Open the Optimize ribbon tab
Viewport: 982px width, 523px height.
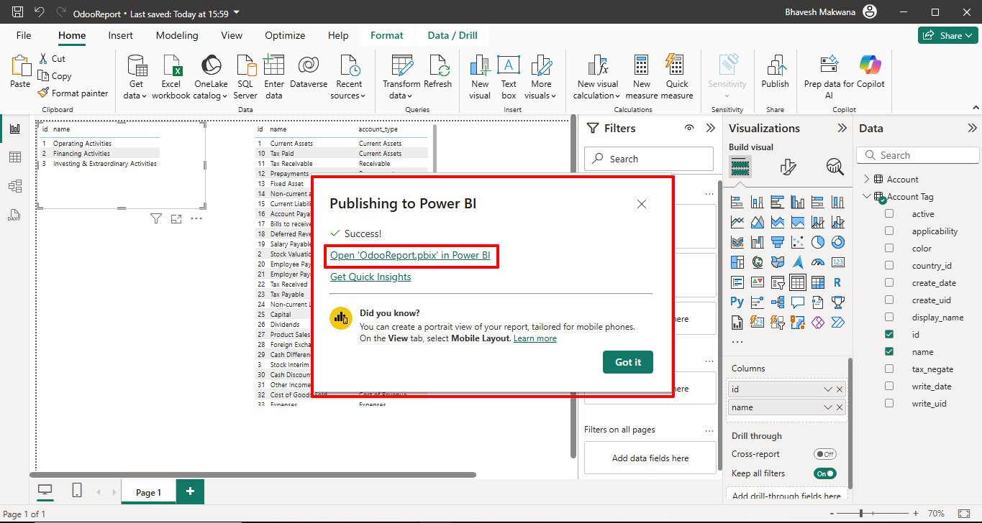tap(285, 35)
